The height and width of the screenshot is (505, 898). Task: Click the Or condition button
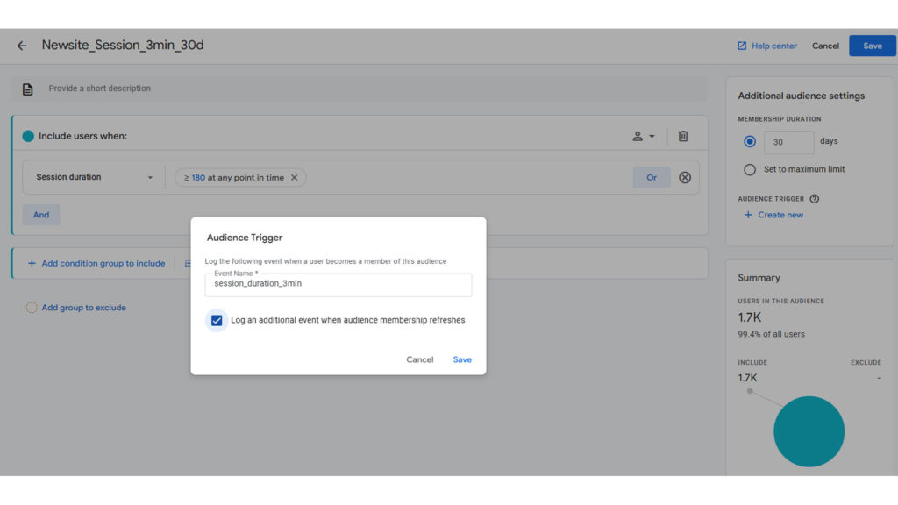pos(652,177)
